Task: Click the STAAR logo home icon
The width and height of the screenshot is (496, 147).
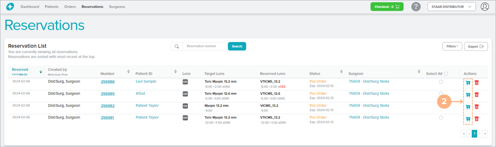Action: click(10, 6)
